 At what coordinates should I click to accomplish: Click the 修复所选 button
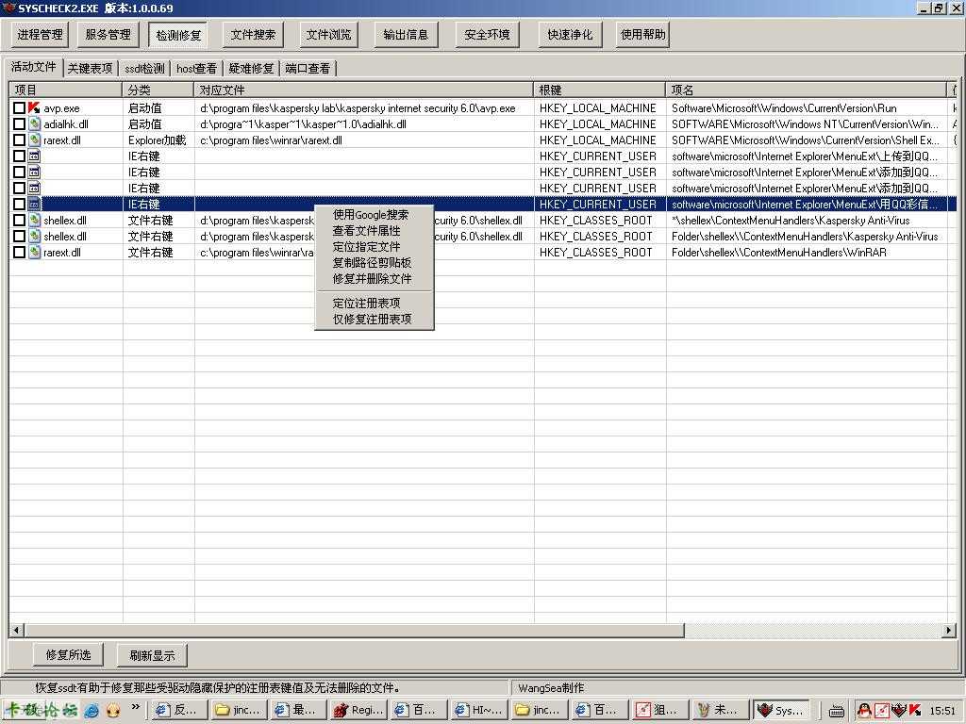pyautogui.click(x=68, y=654)
